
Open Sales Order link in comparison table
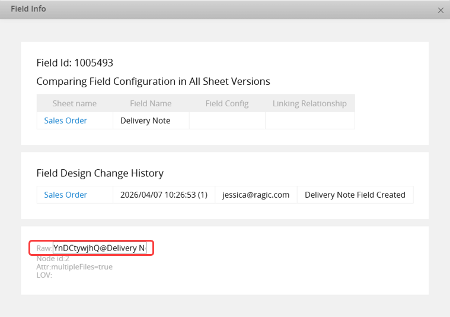(65, 121)
